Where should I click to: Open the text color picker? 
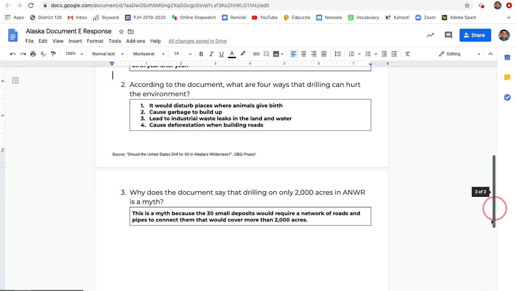[232, 54]
